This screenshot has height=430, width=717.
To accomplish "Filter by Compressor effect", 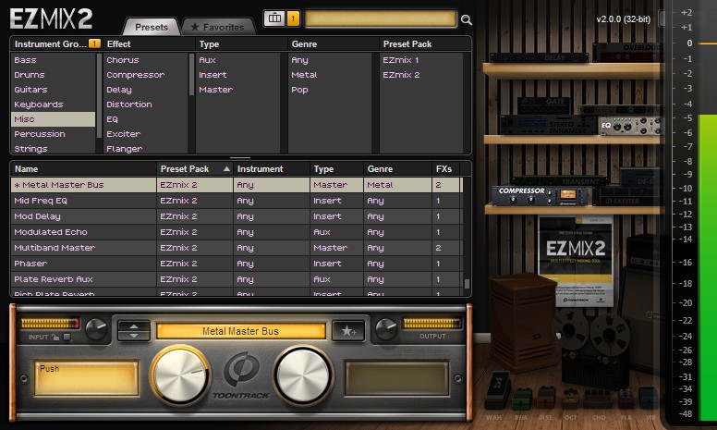I will pyautogui.click(x=145, y=75).
